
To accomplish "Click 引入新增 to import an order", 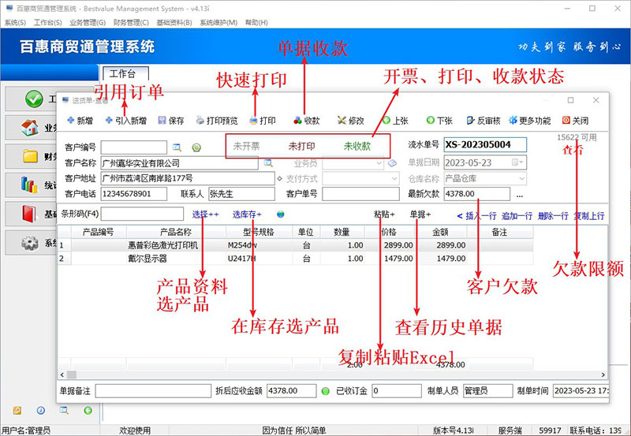I will (x=126, y=121).
